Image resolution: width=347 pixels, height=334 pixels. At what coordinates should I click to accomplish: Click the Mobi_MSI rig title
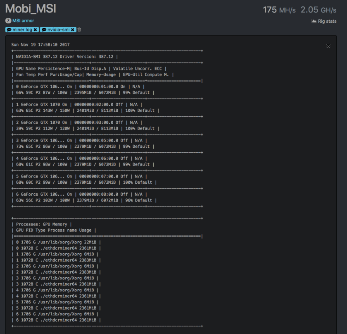(31, 8)
